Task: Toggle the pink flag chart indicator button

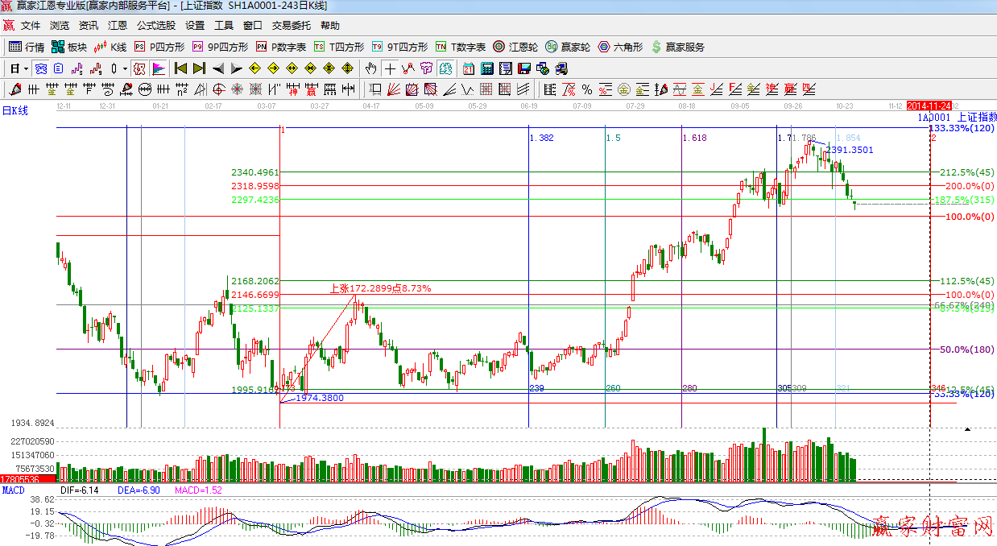Action: pyautogui.click(x=159, y=68)
